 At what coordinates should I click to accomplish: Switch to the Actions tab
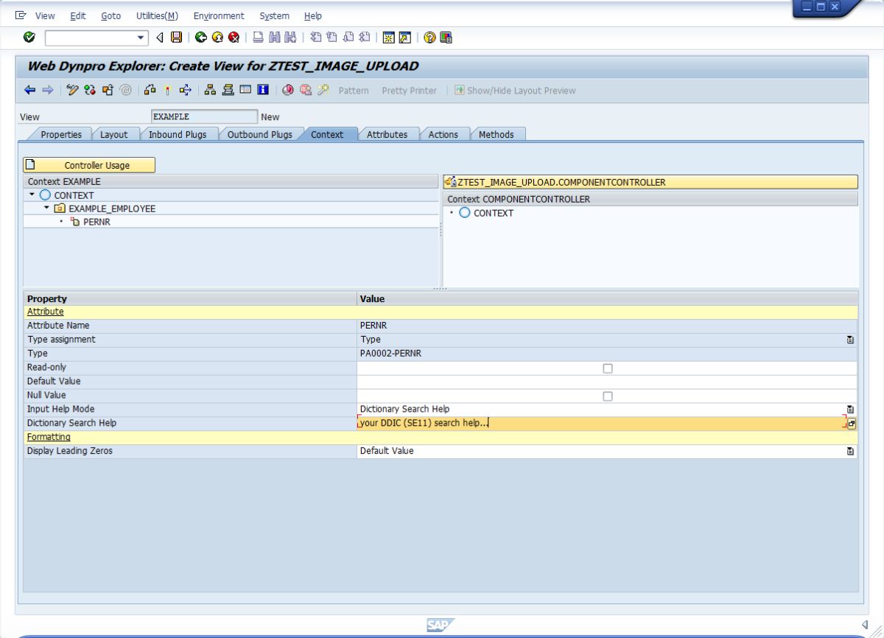click(x=443, y=134)
